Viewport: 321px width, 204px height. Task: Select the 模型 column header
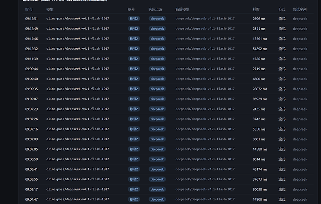click(x=50, y=9)
